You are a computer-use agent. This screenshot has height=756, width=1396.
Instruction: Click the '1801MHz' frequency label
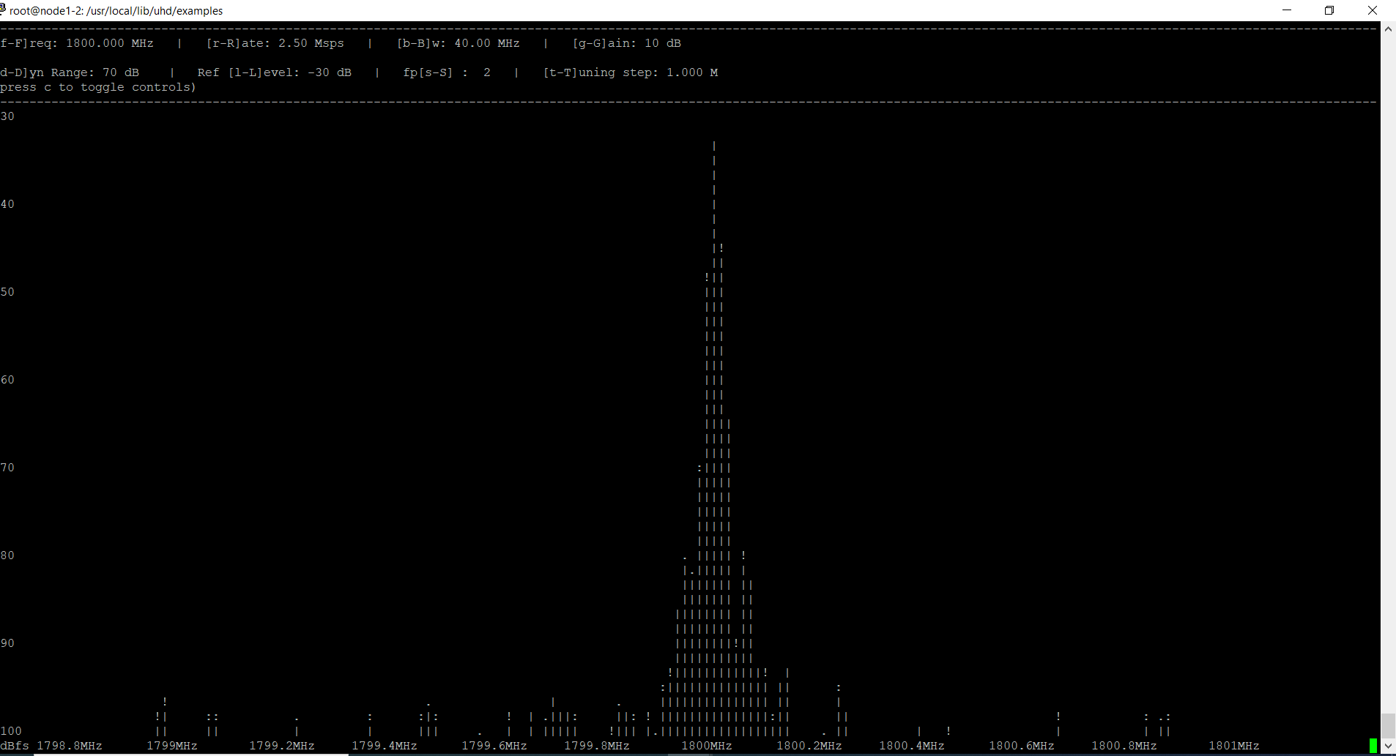pos(1234,746)
